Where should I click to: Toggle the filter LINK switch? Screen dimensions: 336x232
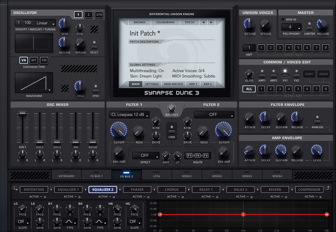pyautogui.click(x=172, y=131)
